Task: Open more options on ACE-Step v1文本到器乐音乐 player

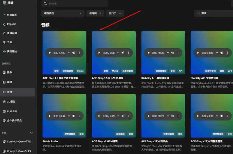Action: tap(227, 116)
